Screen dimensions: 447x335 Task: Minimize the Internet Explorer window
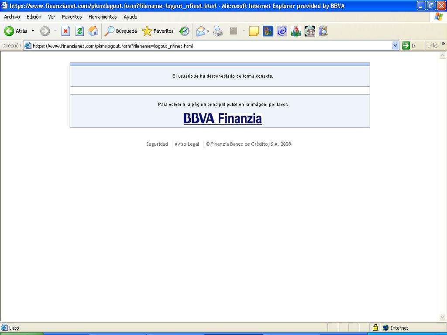tap(421, 6)
